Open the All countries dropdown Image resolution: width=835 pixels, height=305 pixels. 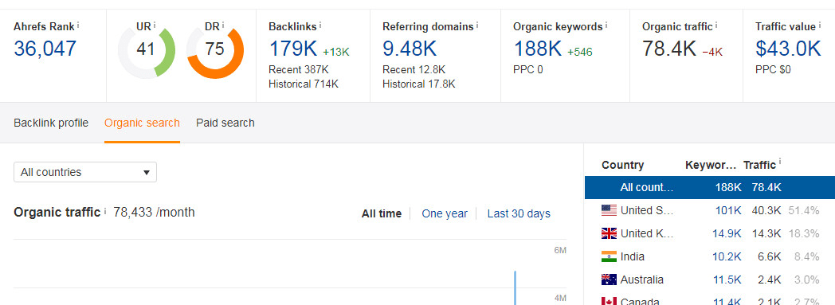85,172
